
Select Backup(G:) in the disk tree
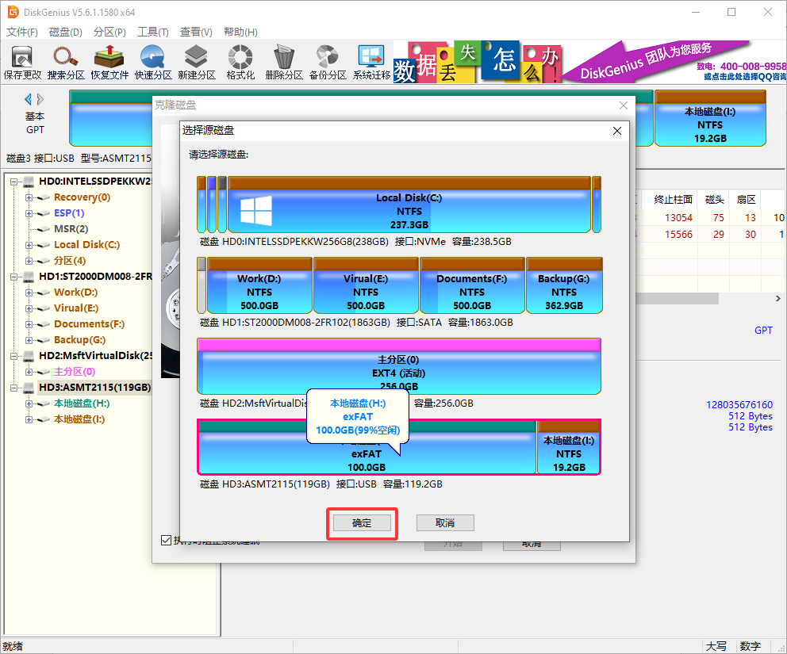click(79, 340)
